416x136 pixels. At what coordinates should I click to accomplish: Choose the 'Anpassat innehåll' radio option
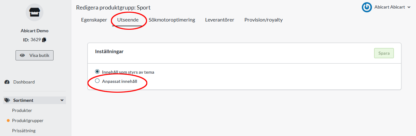click(97, 81)
